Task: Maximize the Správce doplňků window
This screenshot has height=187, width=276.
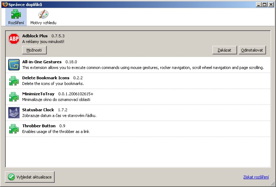Action: pos(265,5)
